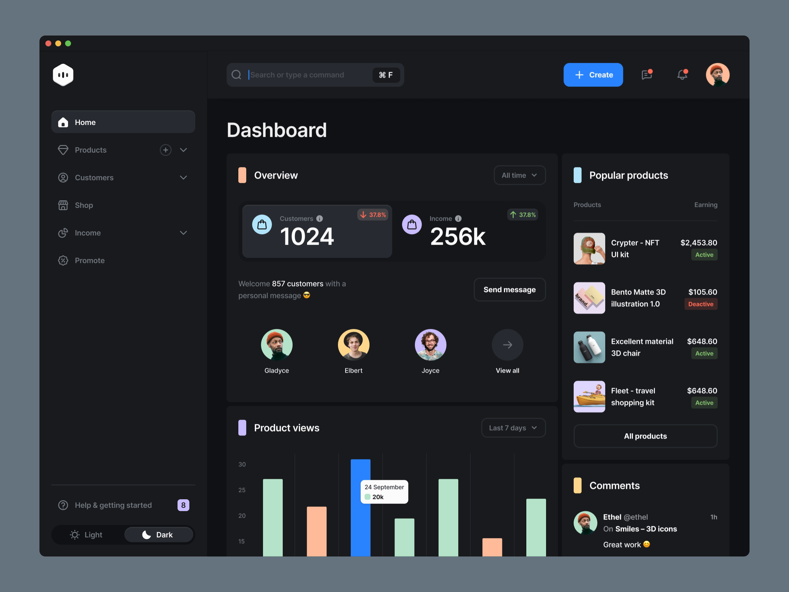This screenshot has height=592, width=789.
Task: Click the app logo in sidebar
Action: (63, 75)
